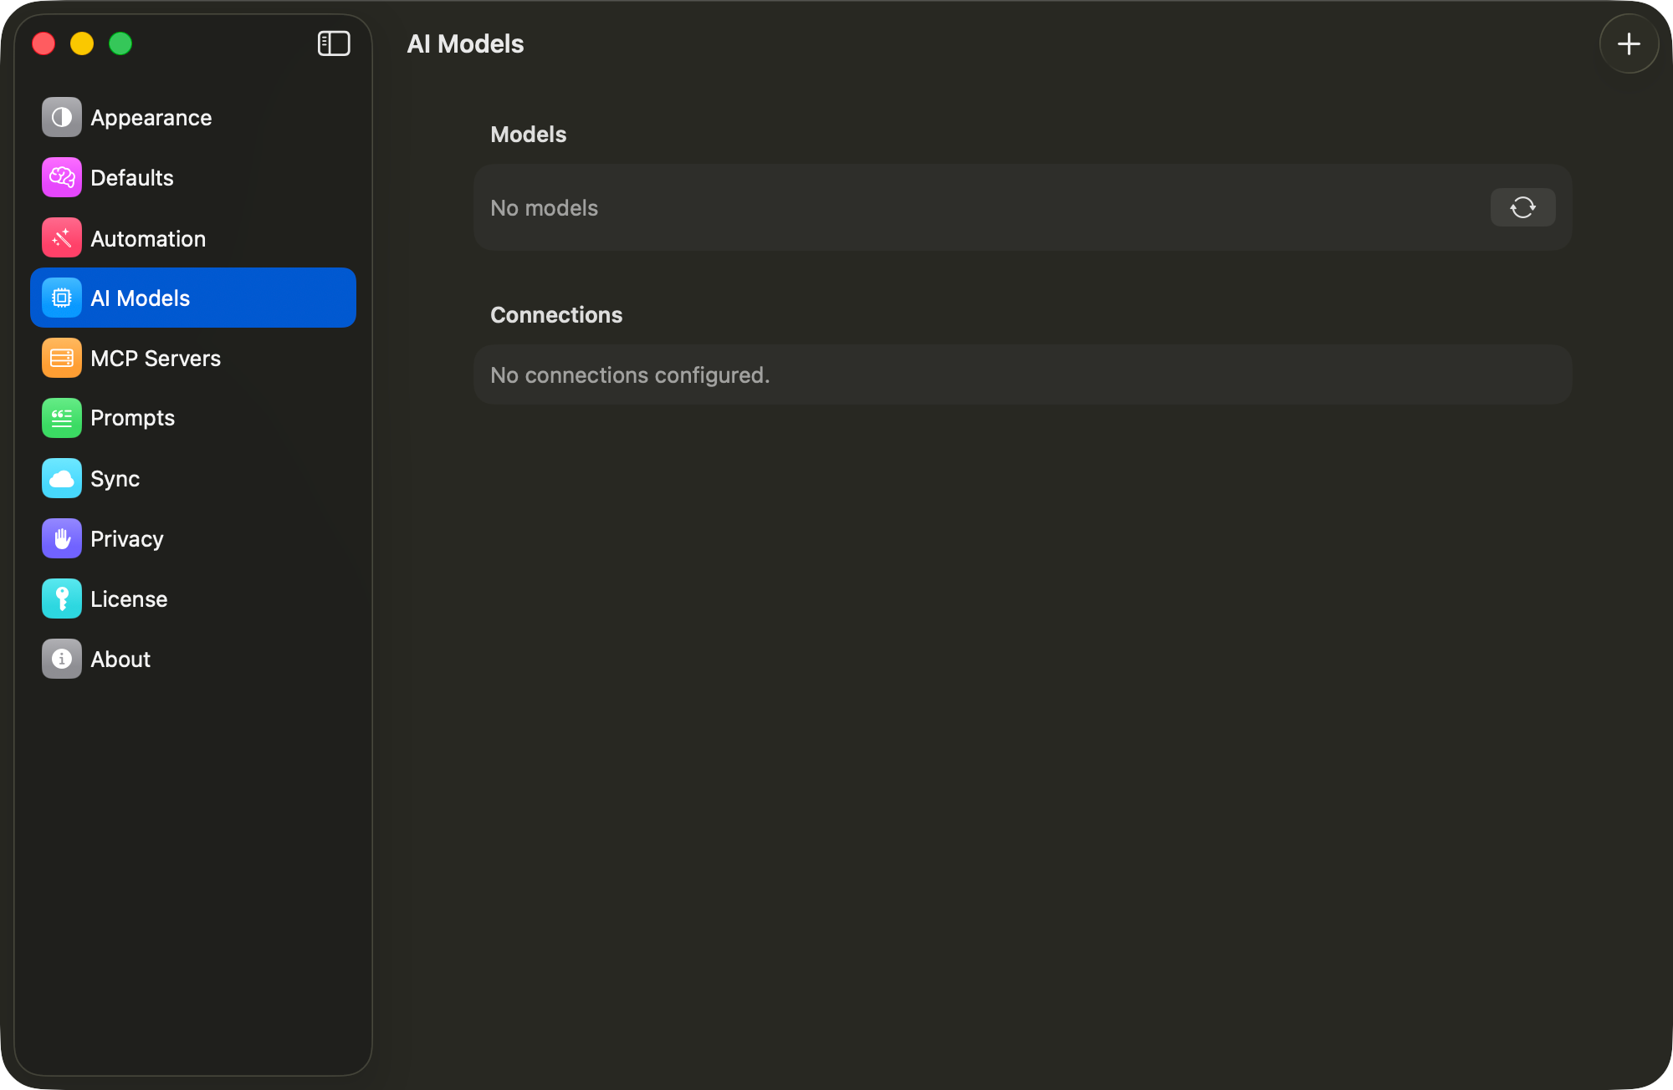The height and width of the screenshot is (1090, 1673).
Task: Click the green Prompts quote icon
Action: coord(62,418)
